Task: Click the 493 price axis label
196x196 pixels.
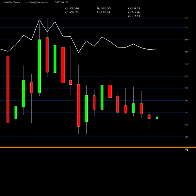Action: click(x=187, y=137)
